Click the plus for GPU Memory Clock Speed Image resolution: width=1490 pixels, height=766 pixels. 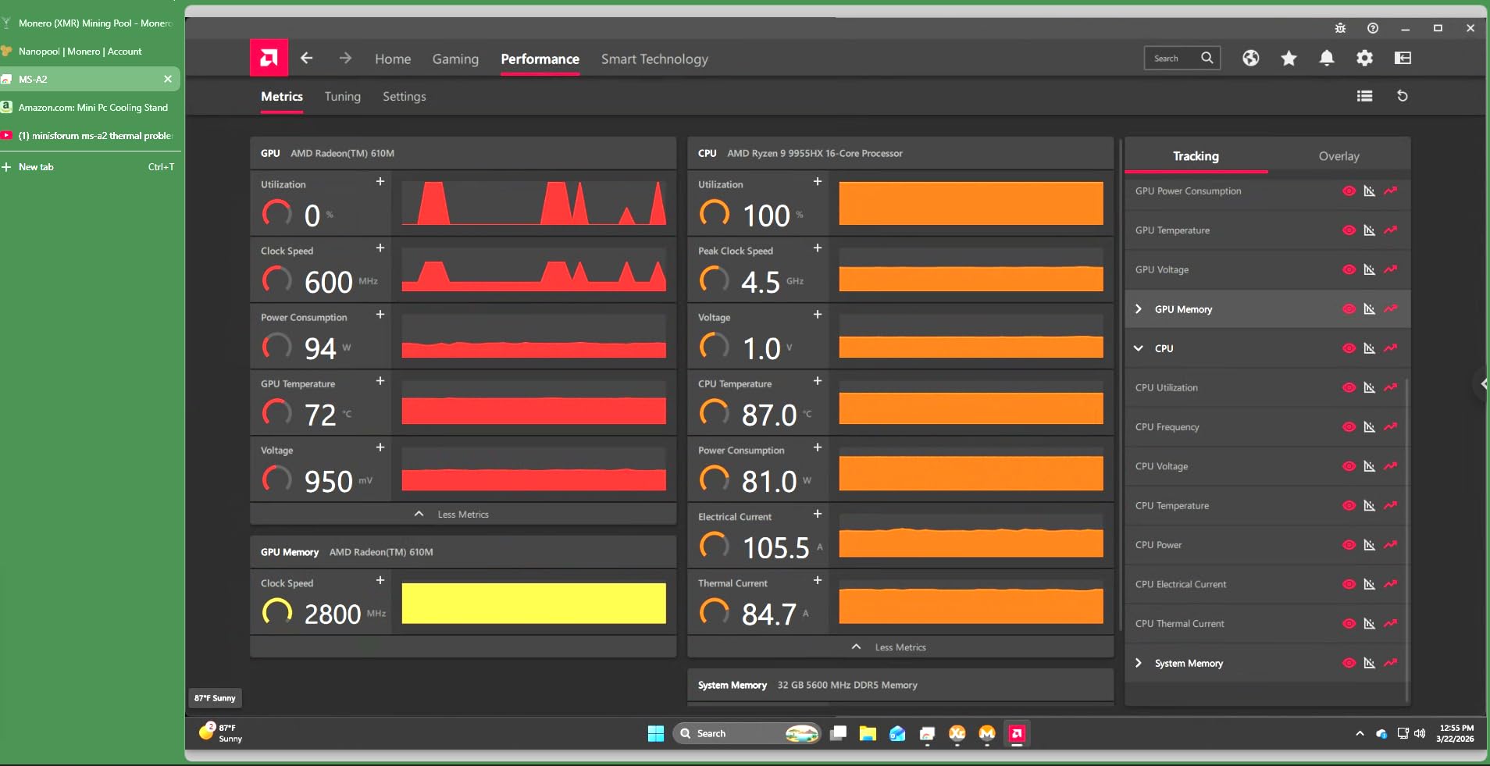click(x=380, y=580)
